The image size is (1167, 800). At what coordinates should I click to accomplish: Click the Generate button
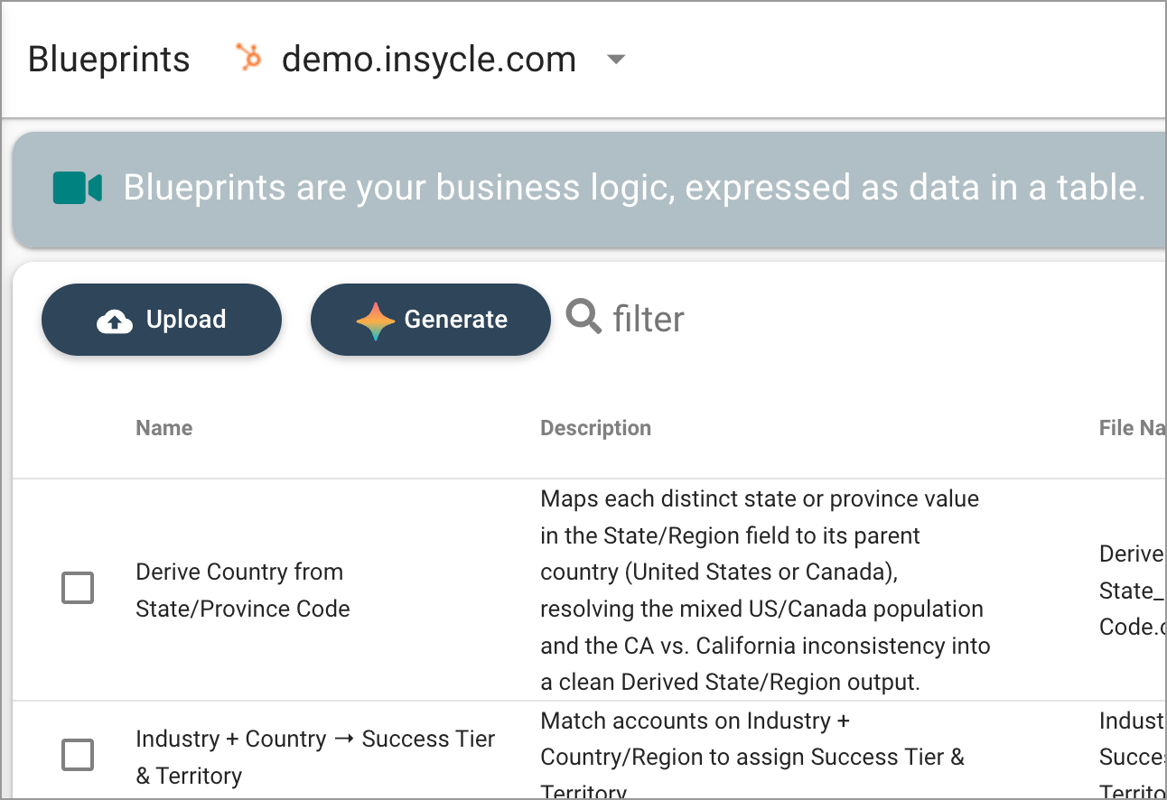pos(431,320)
